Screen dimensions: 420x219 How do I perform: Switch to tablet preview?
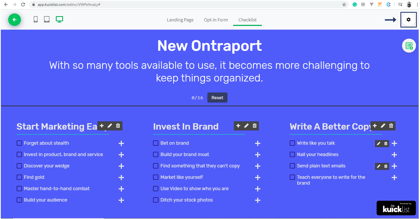point(47,19)
